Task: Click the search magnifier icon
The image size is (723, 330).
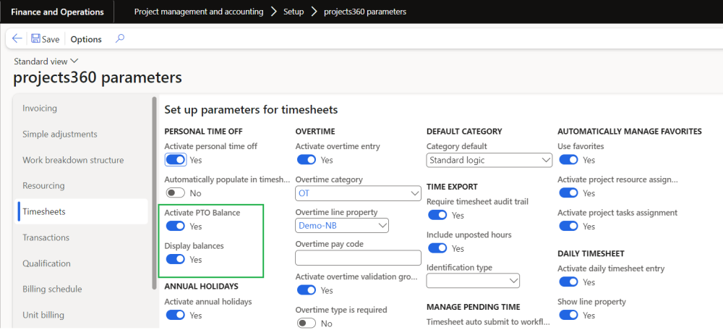Action: (x=120, y=39)
